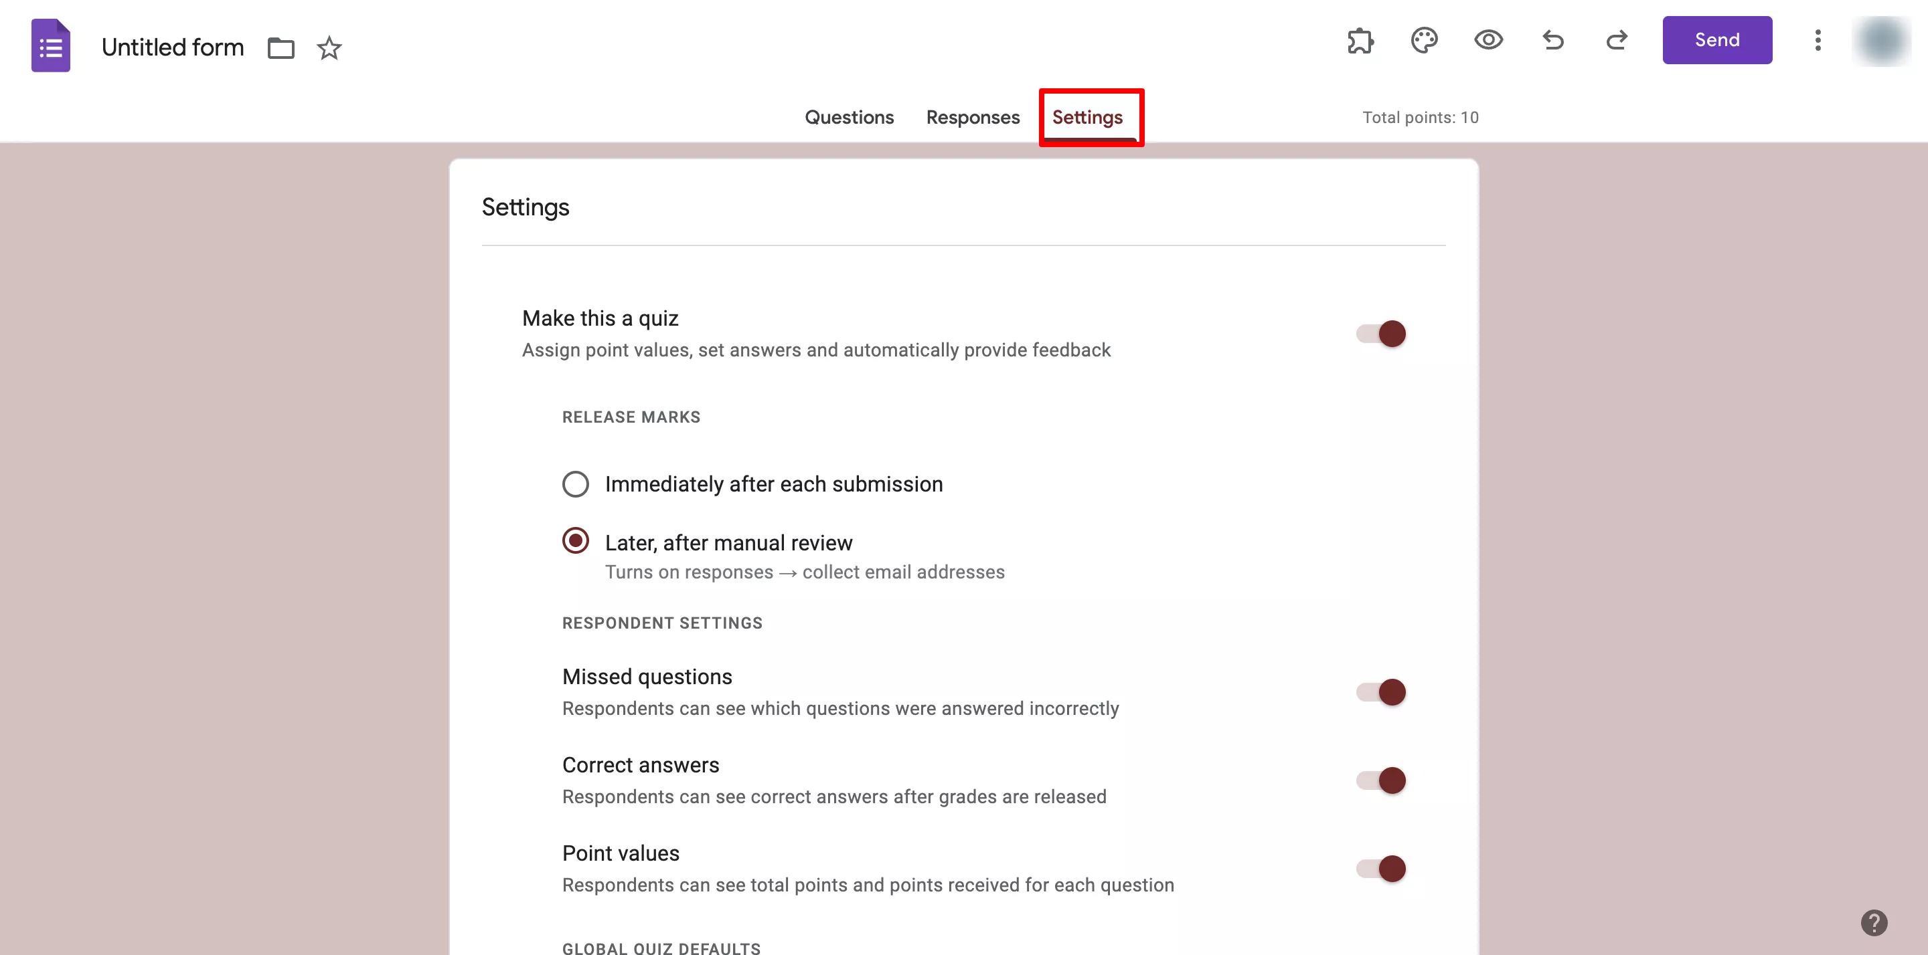Click the redo arrow icon
The height and width of the screenshot is (955, 1928).
1618,39
